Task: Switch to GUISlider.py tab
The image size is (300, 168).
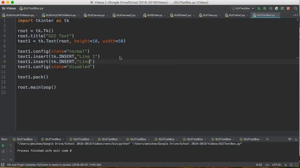Action: [155, 15]
